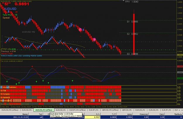Select the 13 OsMACD indicator row label
This screenshot has height=119, width=183.
5,97
